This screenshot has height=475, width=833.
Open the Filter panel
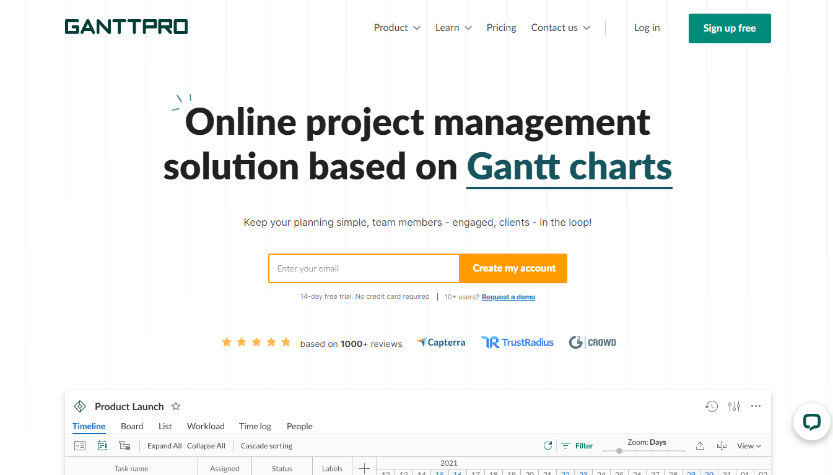pos(577,445)
